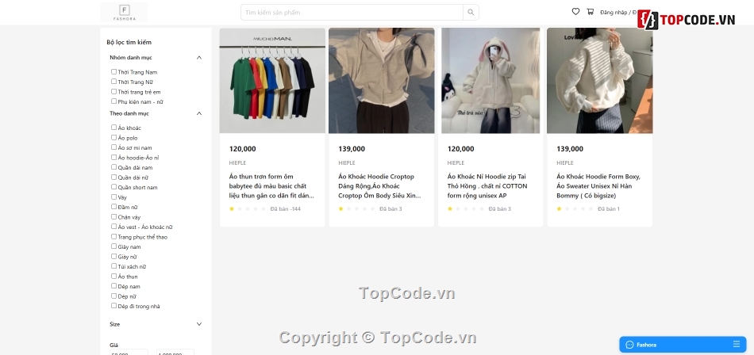Open the Áo thun trơn form ôm babytee title
Screen dimensions: 754x355
[271, 186]
